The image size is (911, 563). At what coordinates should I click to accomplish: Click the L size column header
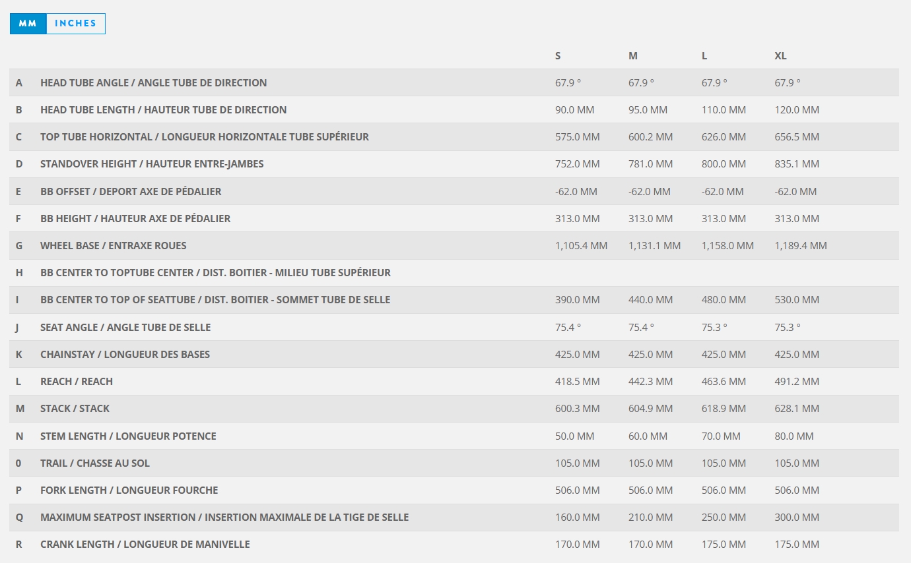coord(704,55)
